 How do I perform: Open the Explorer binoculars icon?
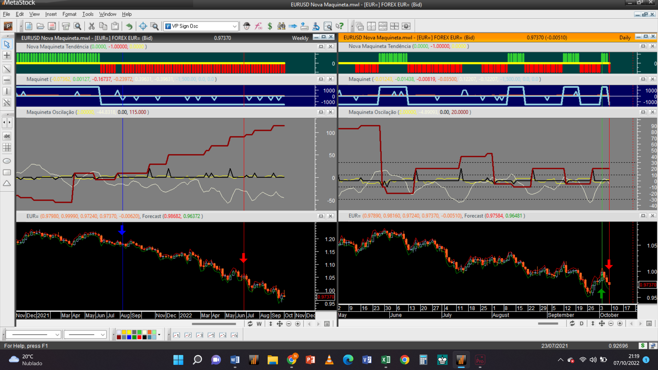point(281,26)
